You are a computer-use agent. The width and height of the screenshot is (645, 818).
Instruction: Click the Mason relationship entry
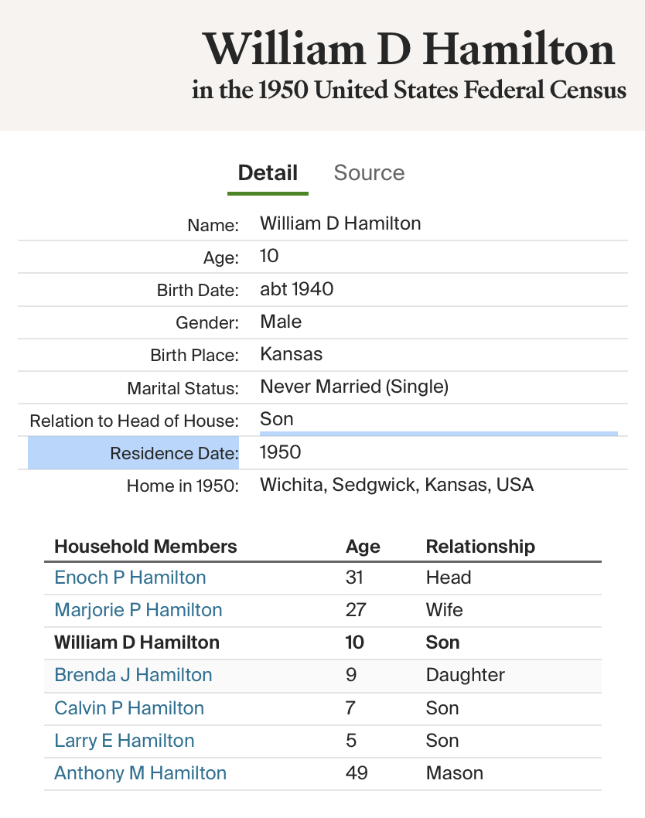pos(454,773)
